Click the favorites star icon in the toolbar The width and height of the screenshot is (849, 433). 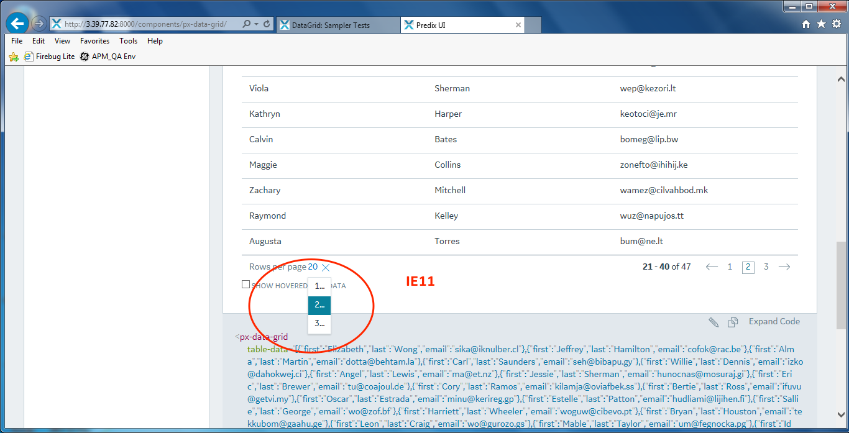coord(820,22)
